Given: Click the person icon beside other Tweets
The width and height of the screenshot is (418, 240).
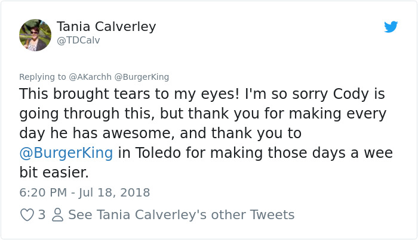Looking at the screenshot, I should [x=58, y=214].
